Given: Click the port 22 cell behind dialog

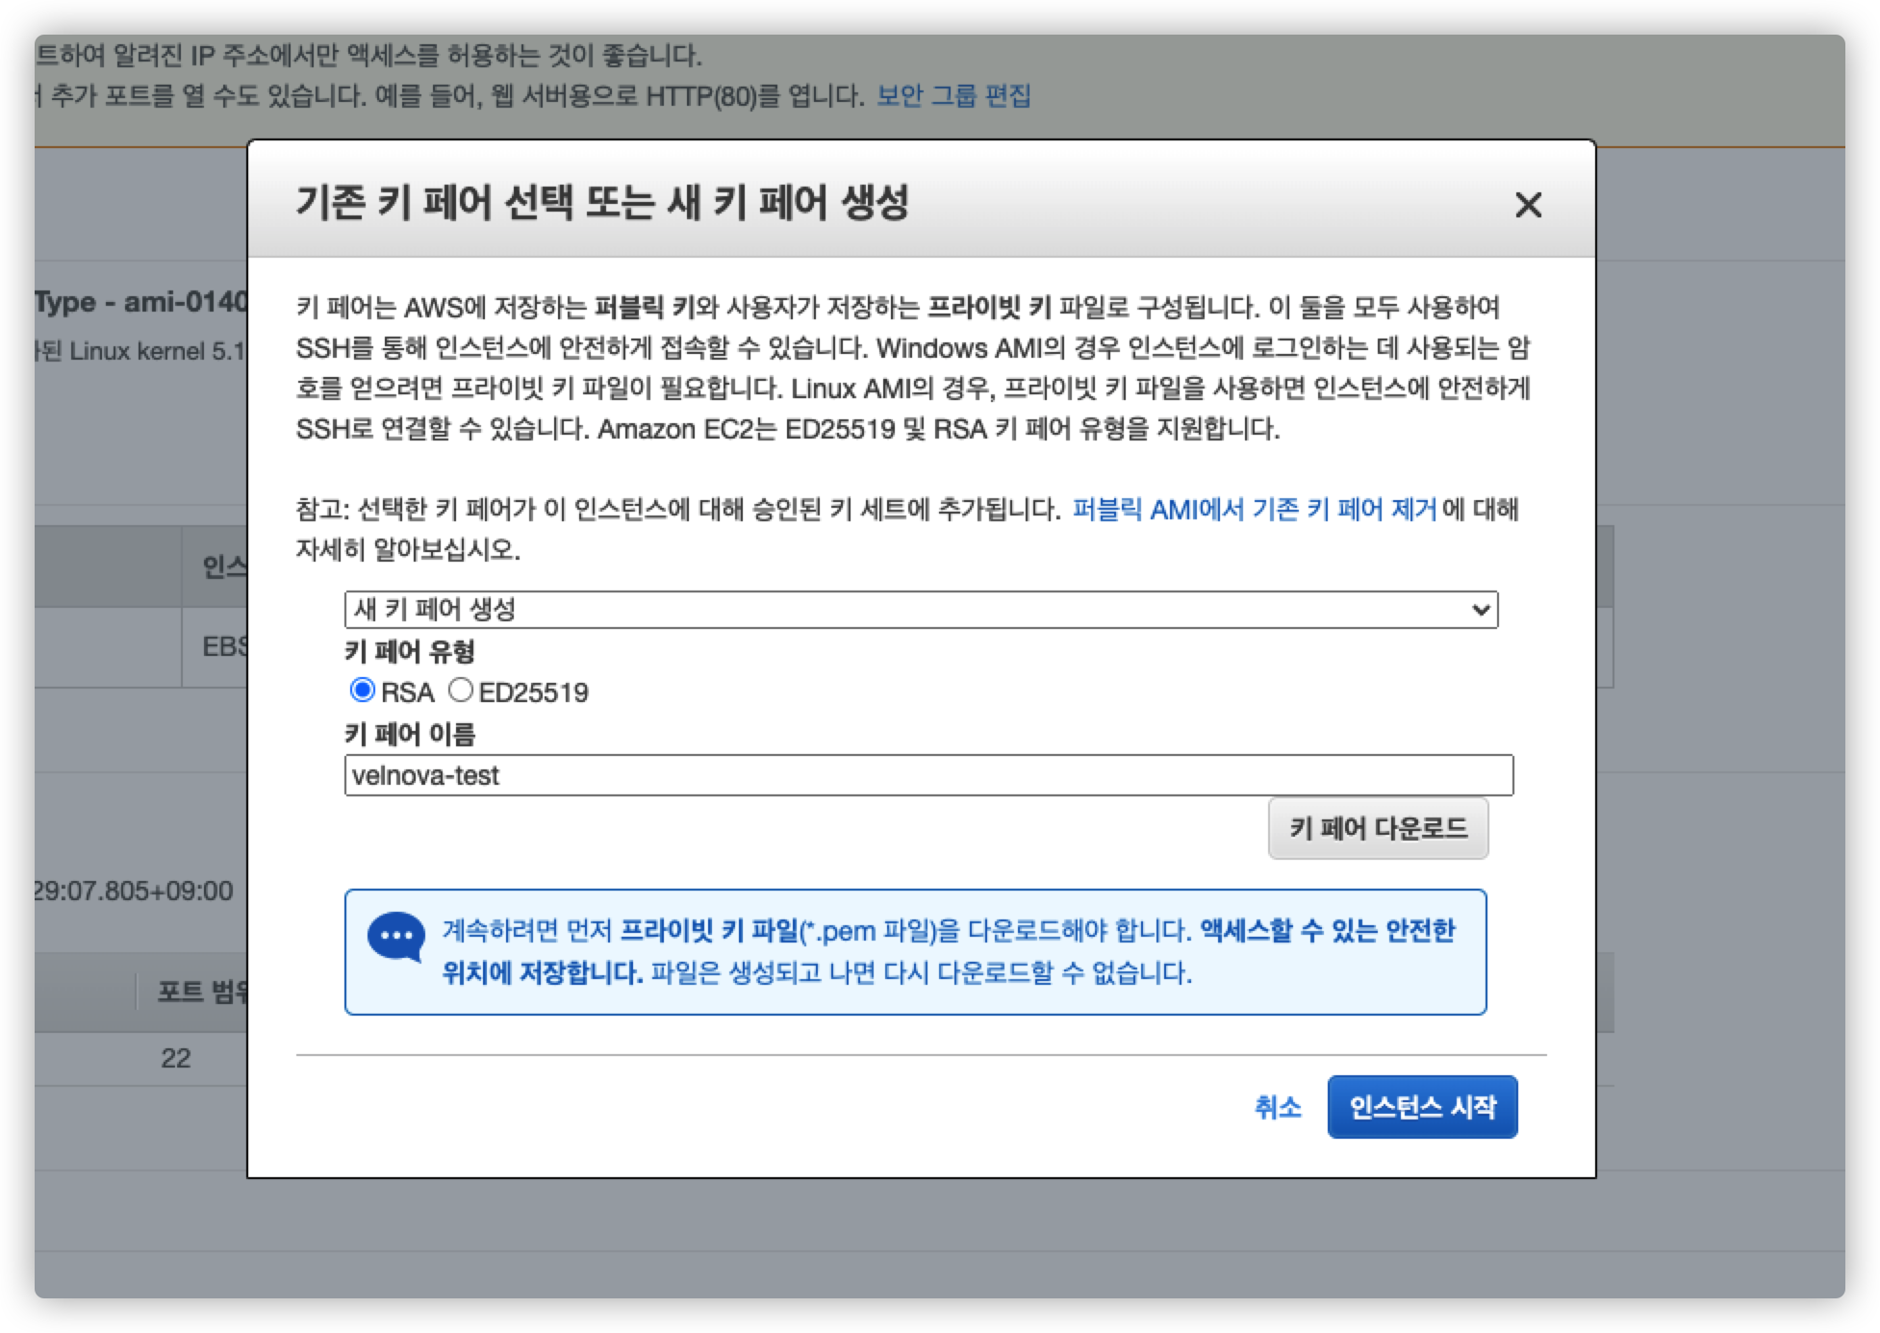Looking at the screenshot, I should (x=175, y=1058).
